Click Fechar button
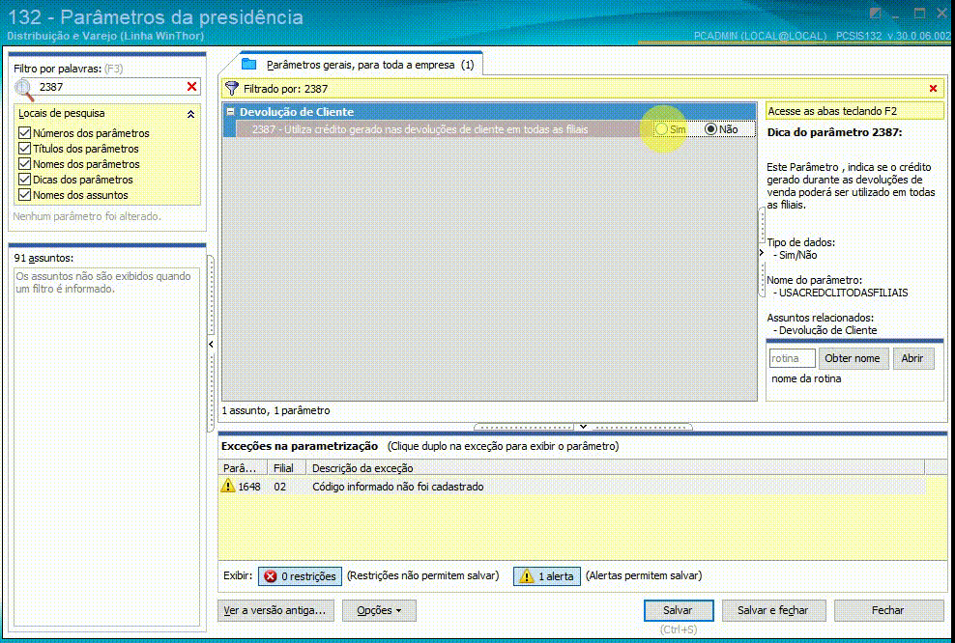Viewport: 955px width, 643px height. click(888, 610)
